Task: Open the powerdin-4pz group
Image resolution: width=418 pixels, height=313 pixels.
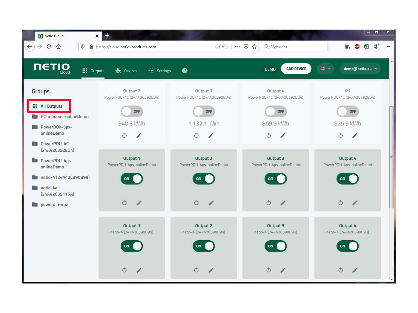Action: [x=50, y=204]
